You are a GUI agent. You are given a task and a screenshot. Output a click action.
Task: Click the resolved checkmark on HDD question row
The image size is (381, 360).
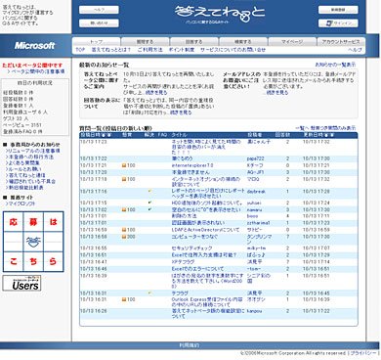pyautogui.click(x=149, y=202)
